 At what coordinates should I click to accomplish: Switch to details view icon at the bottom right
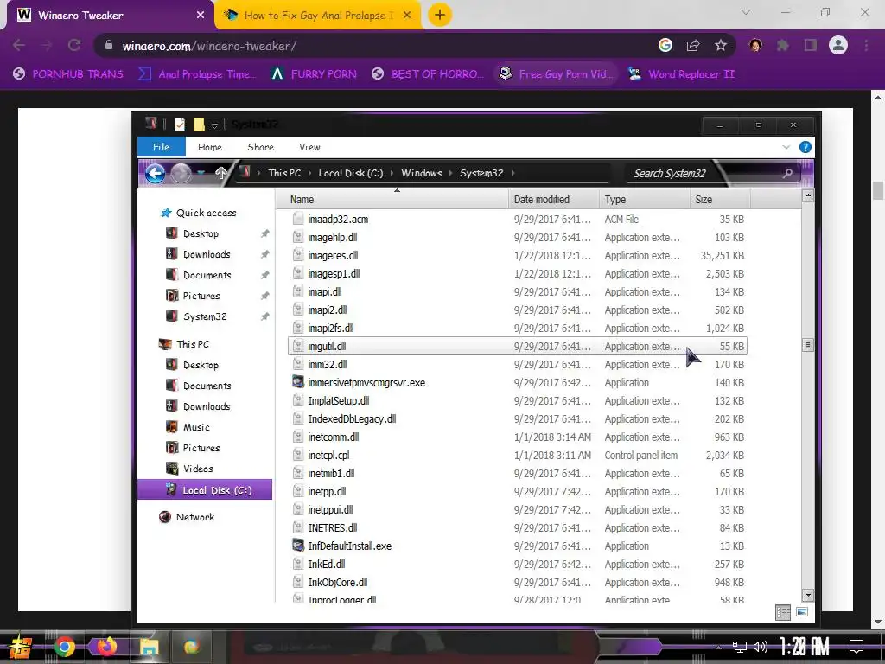pos(783,612)
